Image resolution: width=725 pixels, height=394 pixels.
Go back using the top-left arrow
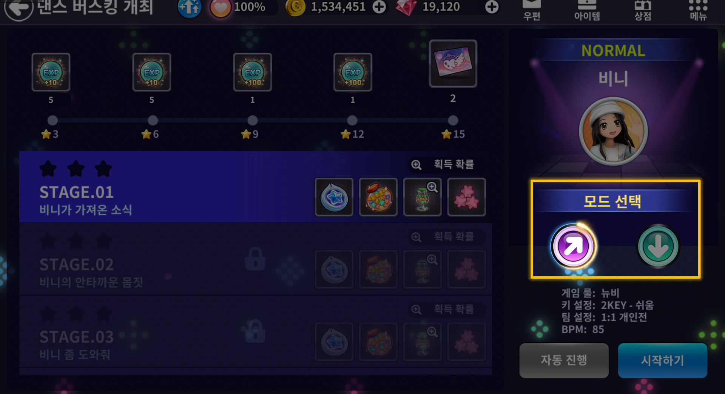click(19, 8)
